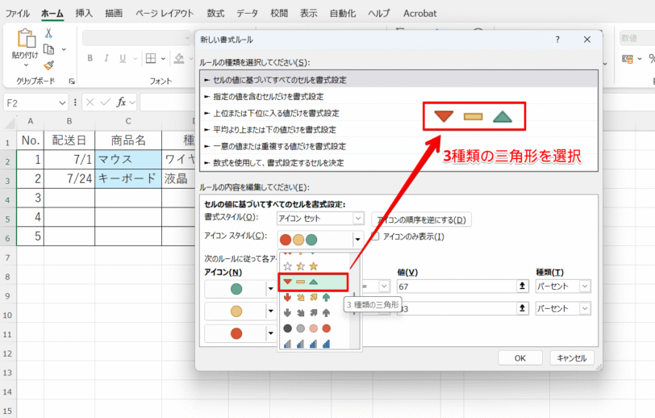This screenshot has width=655, height=418.
Task: Open the first 種類 パーセント dropdown
Action: coord(563,286)
